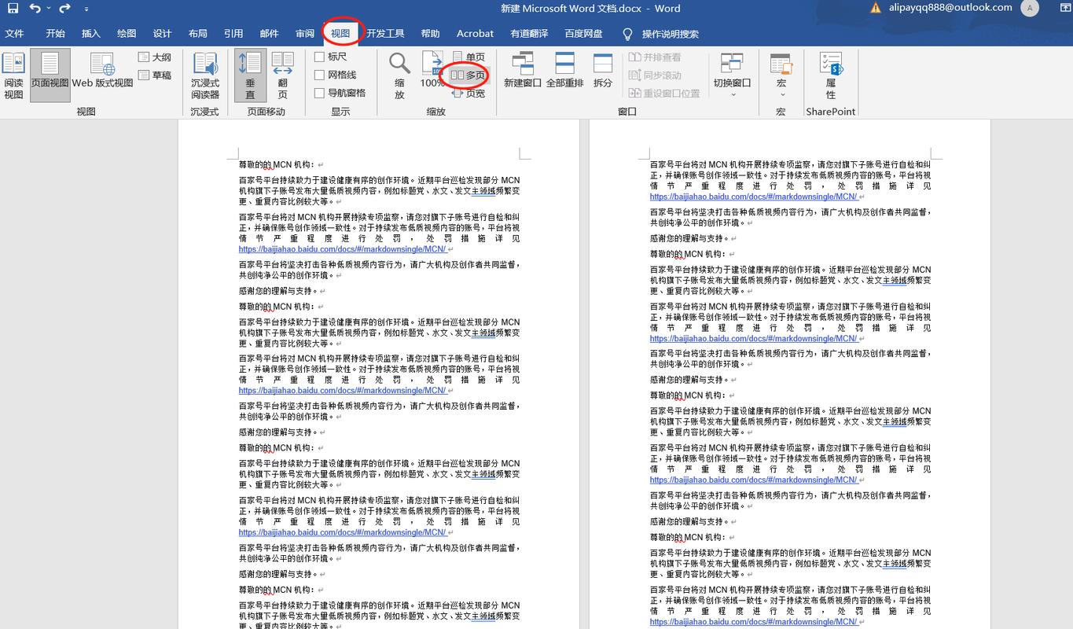The image size is (1073, 629).
Task: Click the round account avatar icon
Action: pyautogui.click(x=1030, y=8)
